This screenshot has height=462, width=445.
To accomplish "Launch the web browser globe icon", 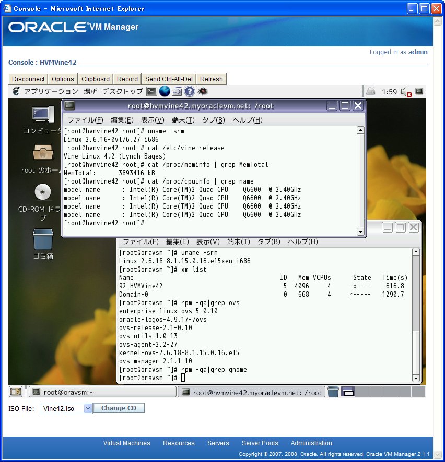I will click(165, 91).
